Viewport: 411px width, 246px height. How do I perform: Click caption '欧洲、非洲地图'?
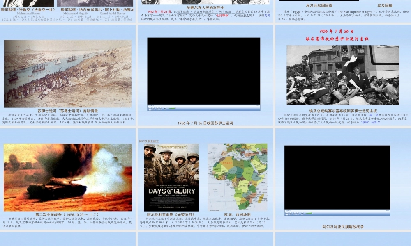pos(238,214)
